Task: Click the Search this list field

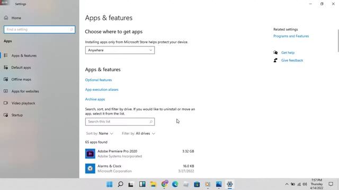Action: (x=120, y=122)
